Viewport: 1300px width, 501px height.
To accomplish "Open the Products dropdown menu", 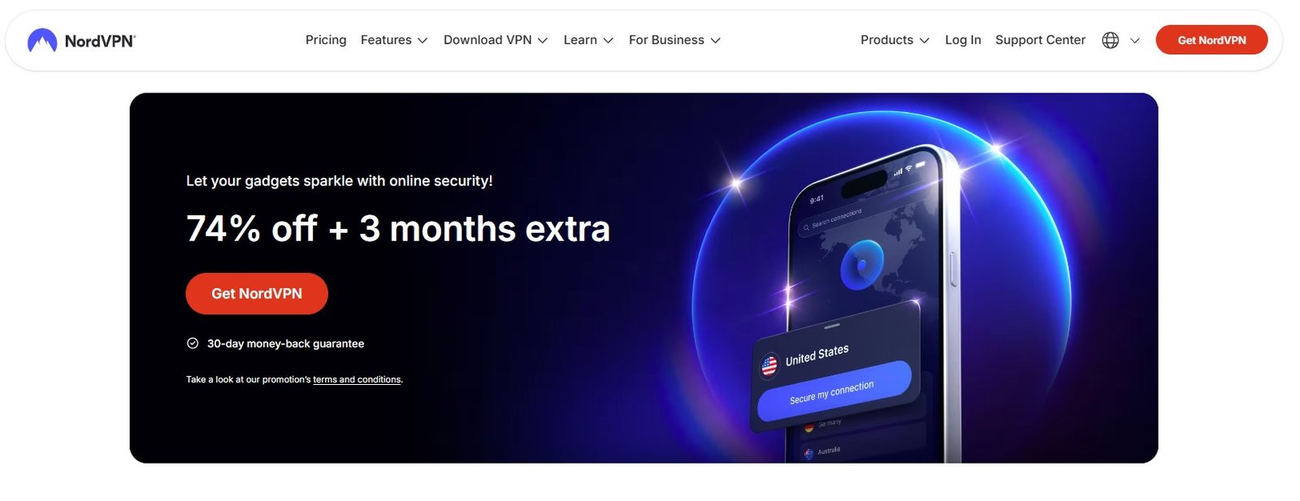I will (895, 41).
